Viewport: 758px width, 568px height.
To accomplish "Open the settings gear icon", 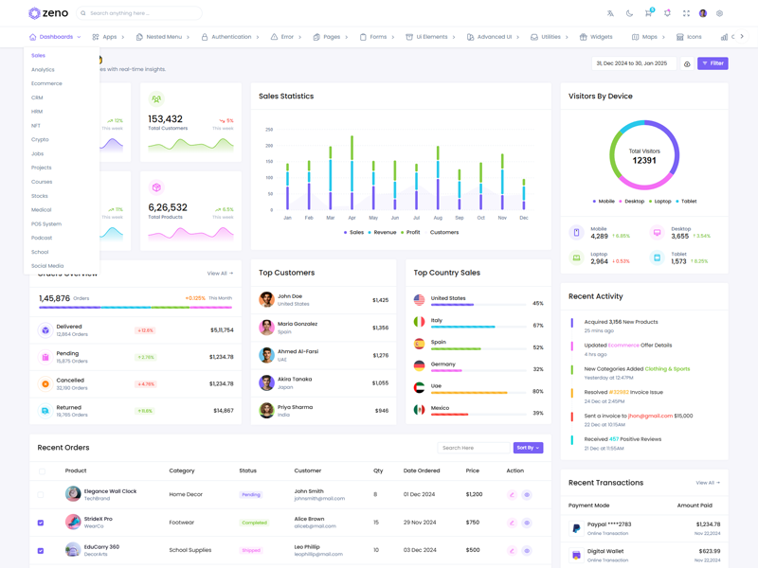I will coord(719,13).
